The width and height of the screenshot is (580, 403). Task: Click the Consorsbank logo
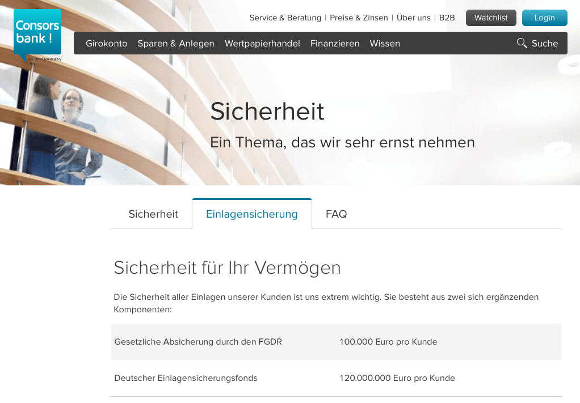pos(37,36)
